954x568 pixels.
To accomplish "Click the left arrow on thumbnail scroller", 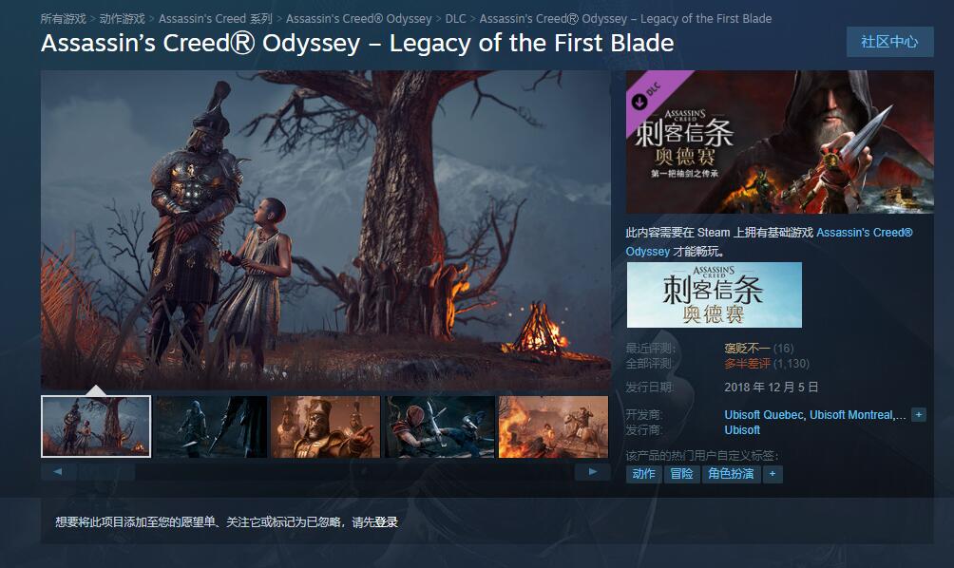I will click(58, 472).
